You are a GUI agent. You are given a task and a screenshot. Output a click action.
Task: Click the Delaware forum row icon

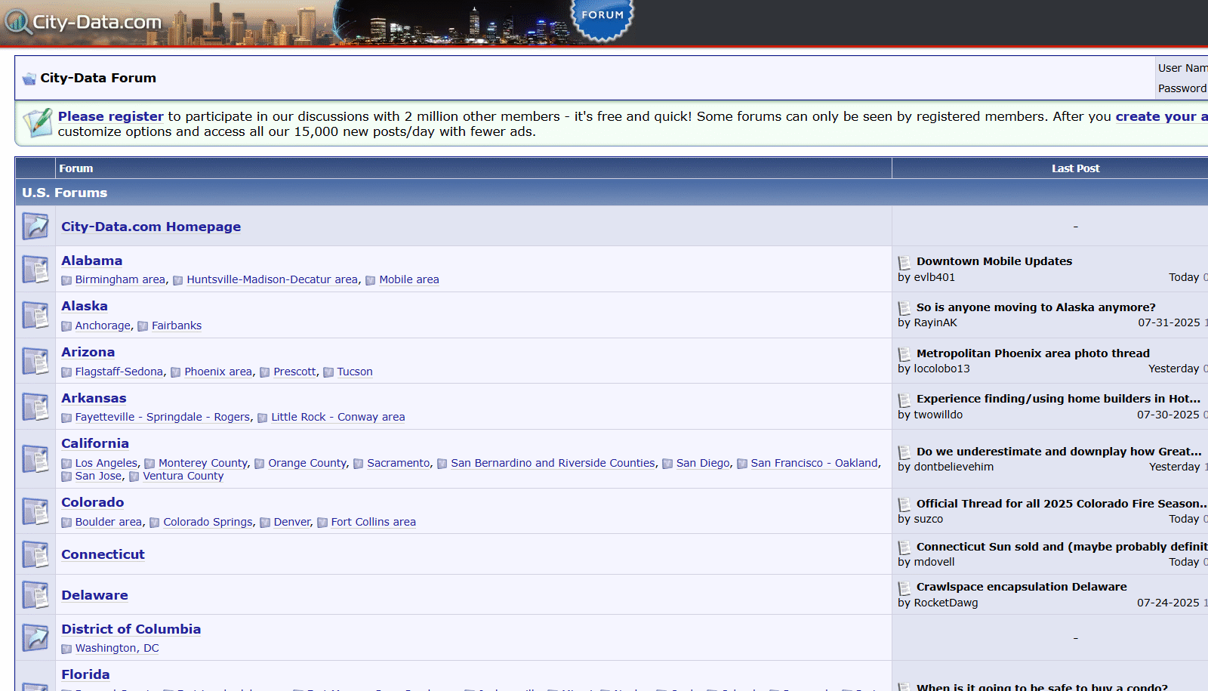[35, 594]
